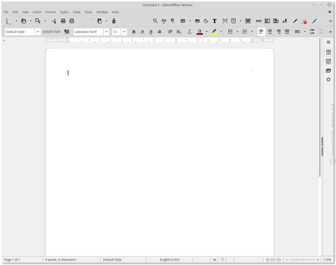Open the Default Style paragraph style dropdown
This screenshot has height=265, width=336.
[38, 32]
